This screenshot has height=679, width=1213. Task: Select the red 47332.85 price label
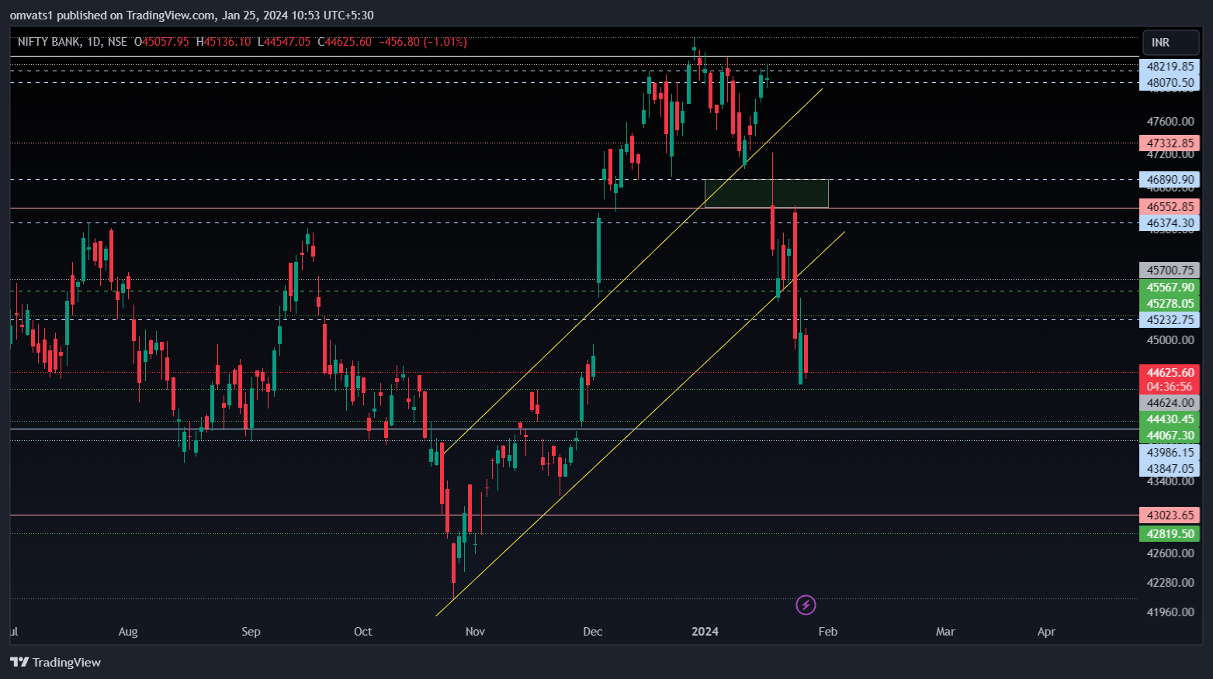(1170, 143)
